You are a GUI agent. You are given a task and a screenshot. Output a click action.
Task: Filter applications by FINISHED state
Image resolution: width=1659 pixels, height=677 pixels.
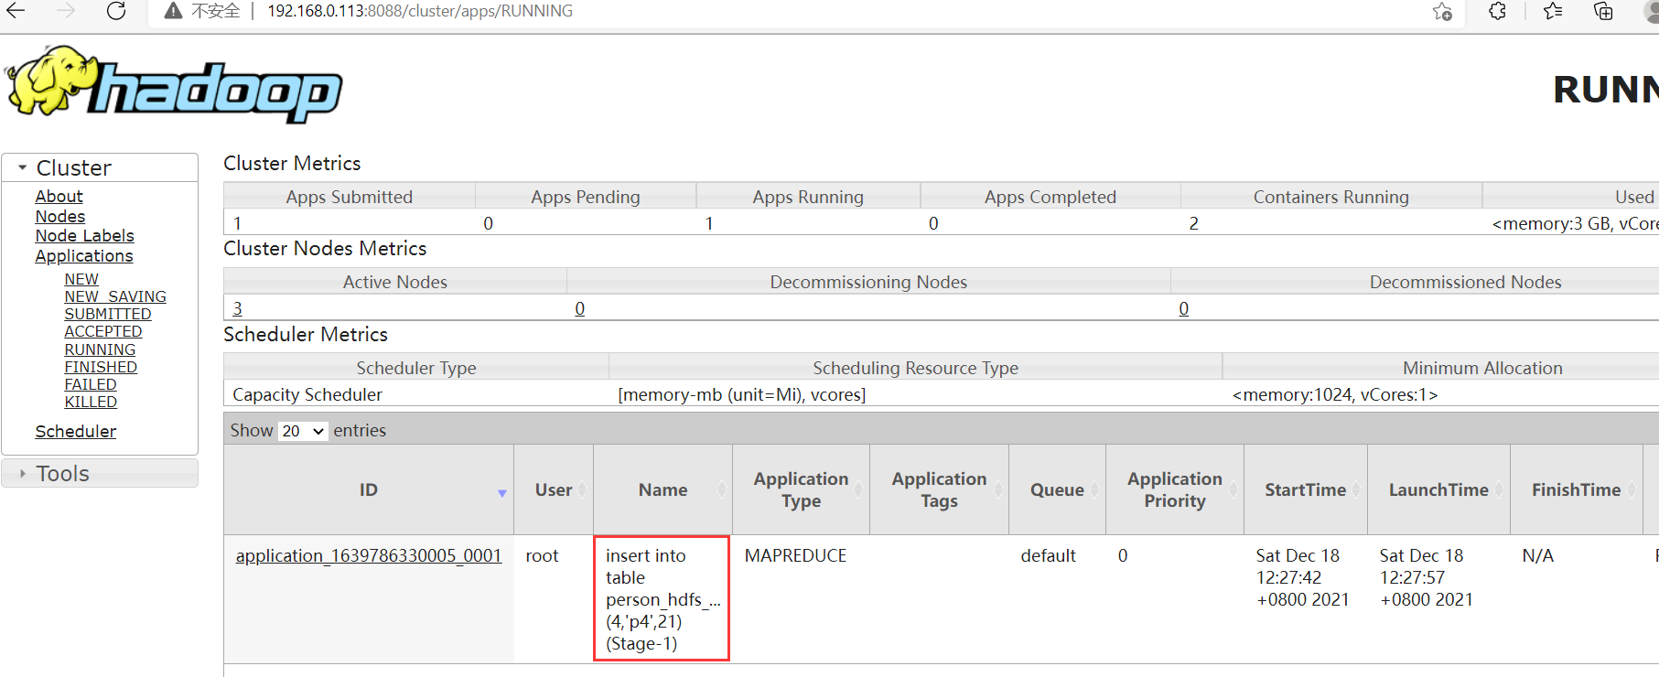click(x=101, y=367)
